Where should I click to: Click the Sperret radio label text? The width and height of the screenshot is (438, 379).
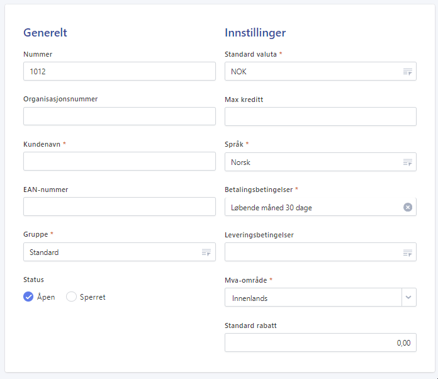(93, 297)
